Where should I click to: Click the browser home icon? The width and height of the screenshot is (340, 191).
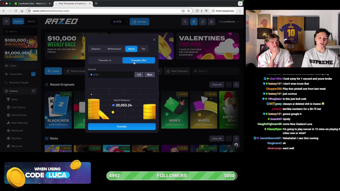point(22,11)
